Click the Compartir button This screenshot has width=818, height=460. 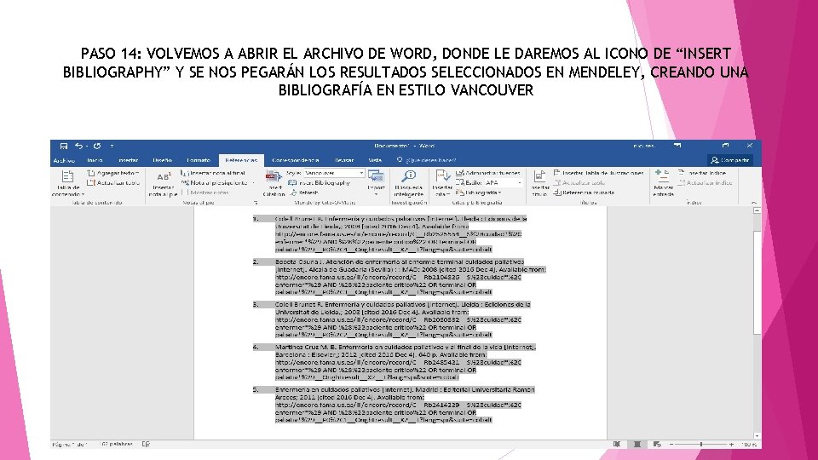pos(730,160)
